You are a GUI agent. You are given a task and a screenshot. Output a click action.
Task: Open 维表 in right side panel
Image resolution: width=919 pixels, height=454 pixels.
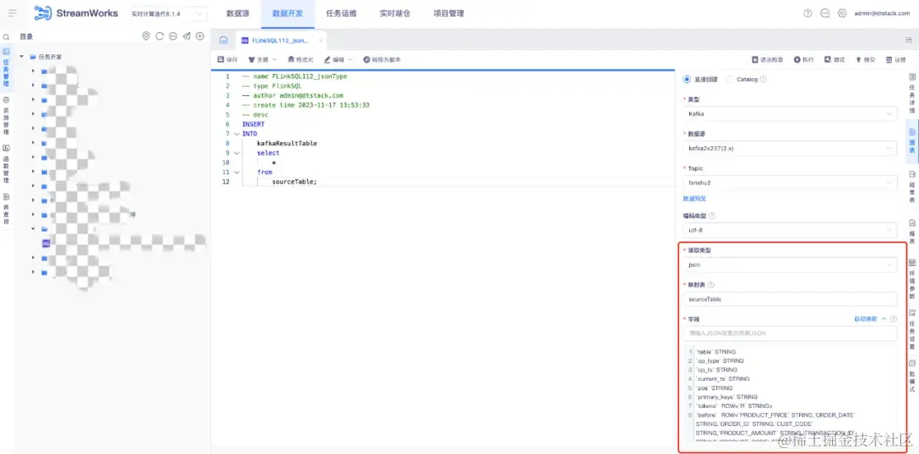(x=912, y=231)
